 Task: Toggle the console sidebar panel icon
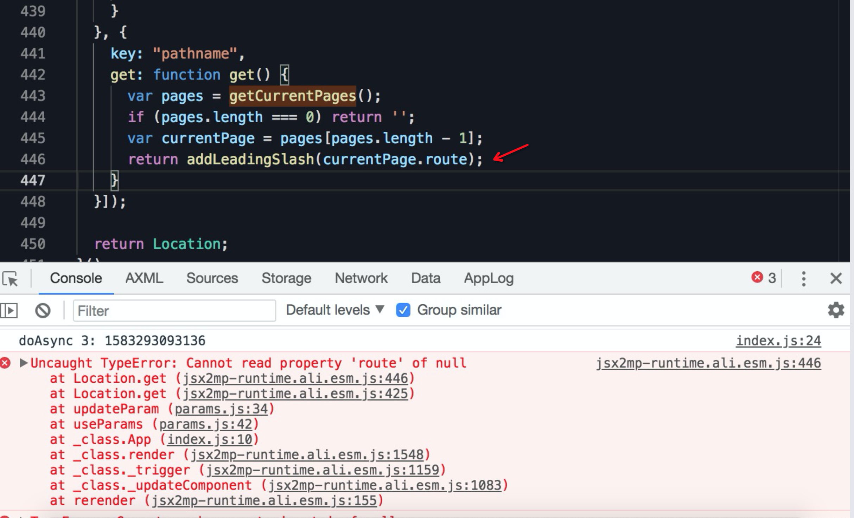pyautogui.click(x=9, y=311)
